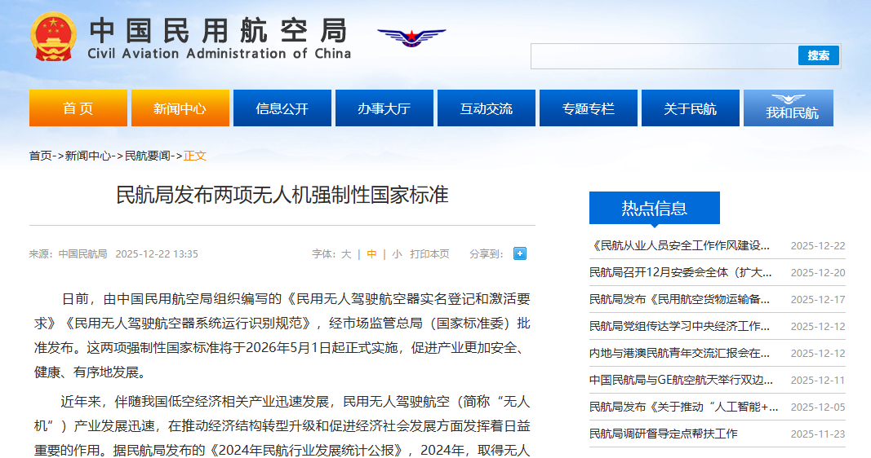Click 打印本页 to print page
The width and height of the screenshot is (871, 458).
coord(430,254)
